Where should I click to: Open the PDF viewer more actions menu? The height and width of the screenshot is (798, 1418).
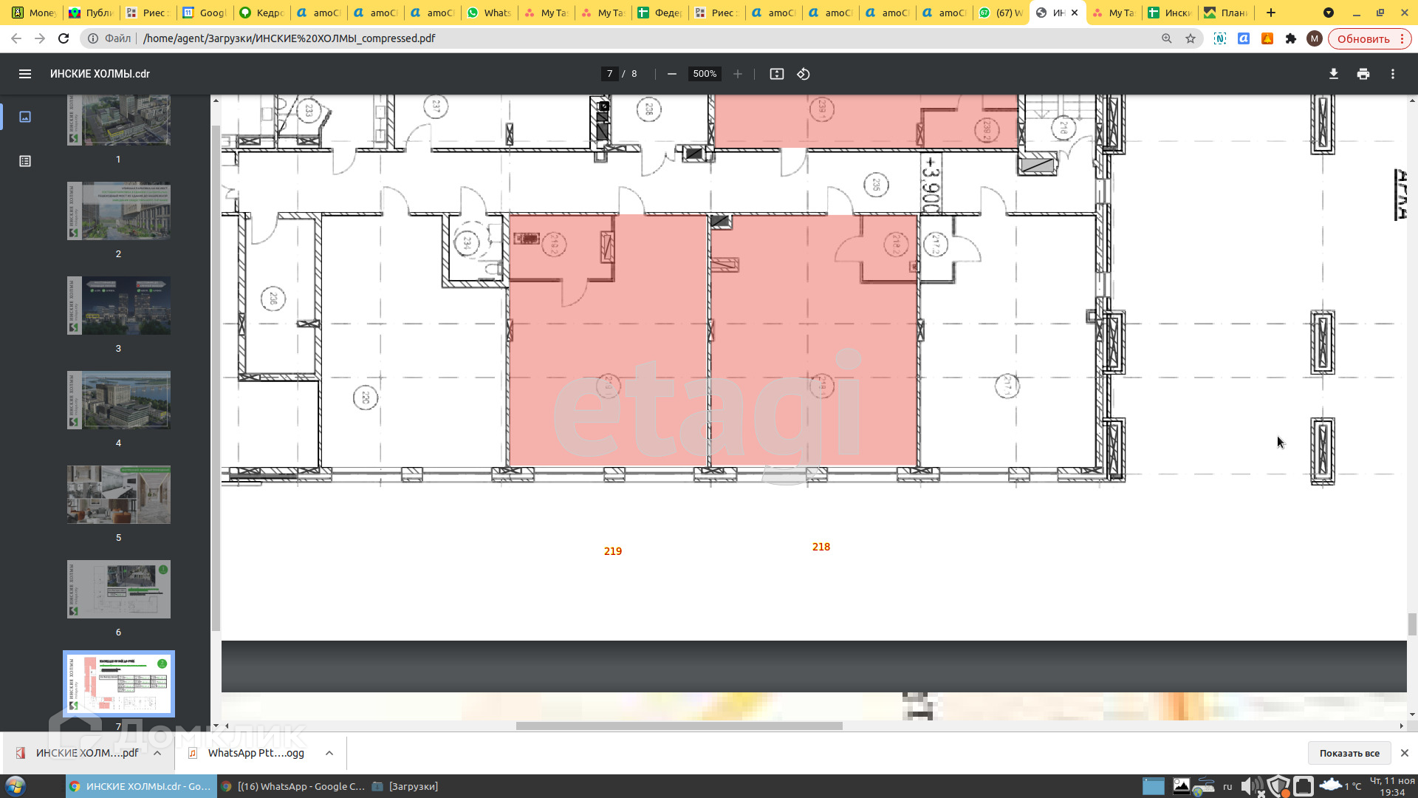point(1392,74)
